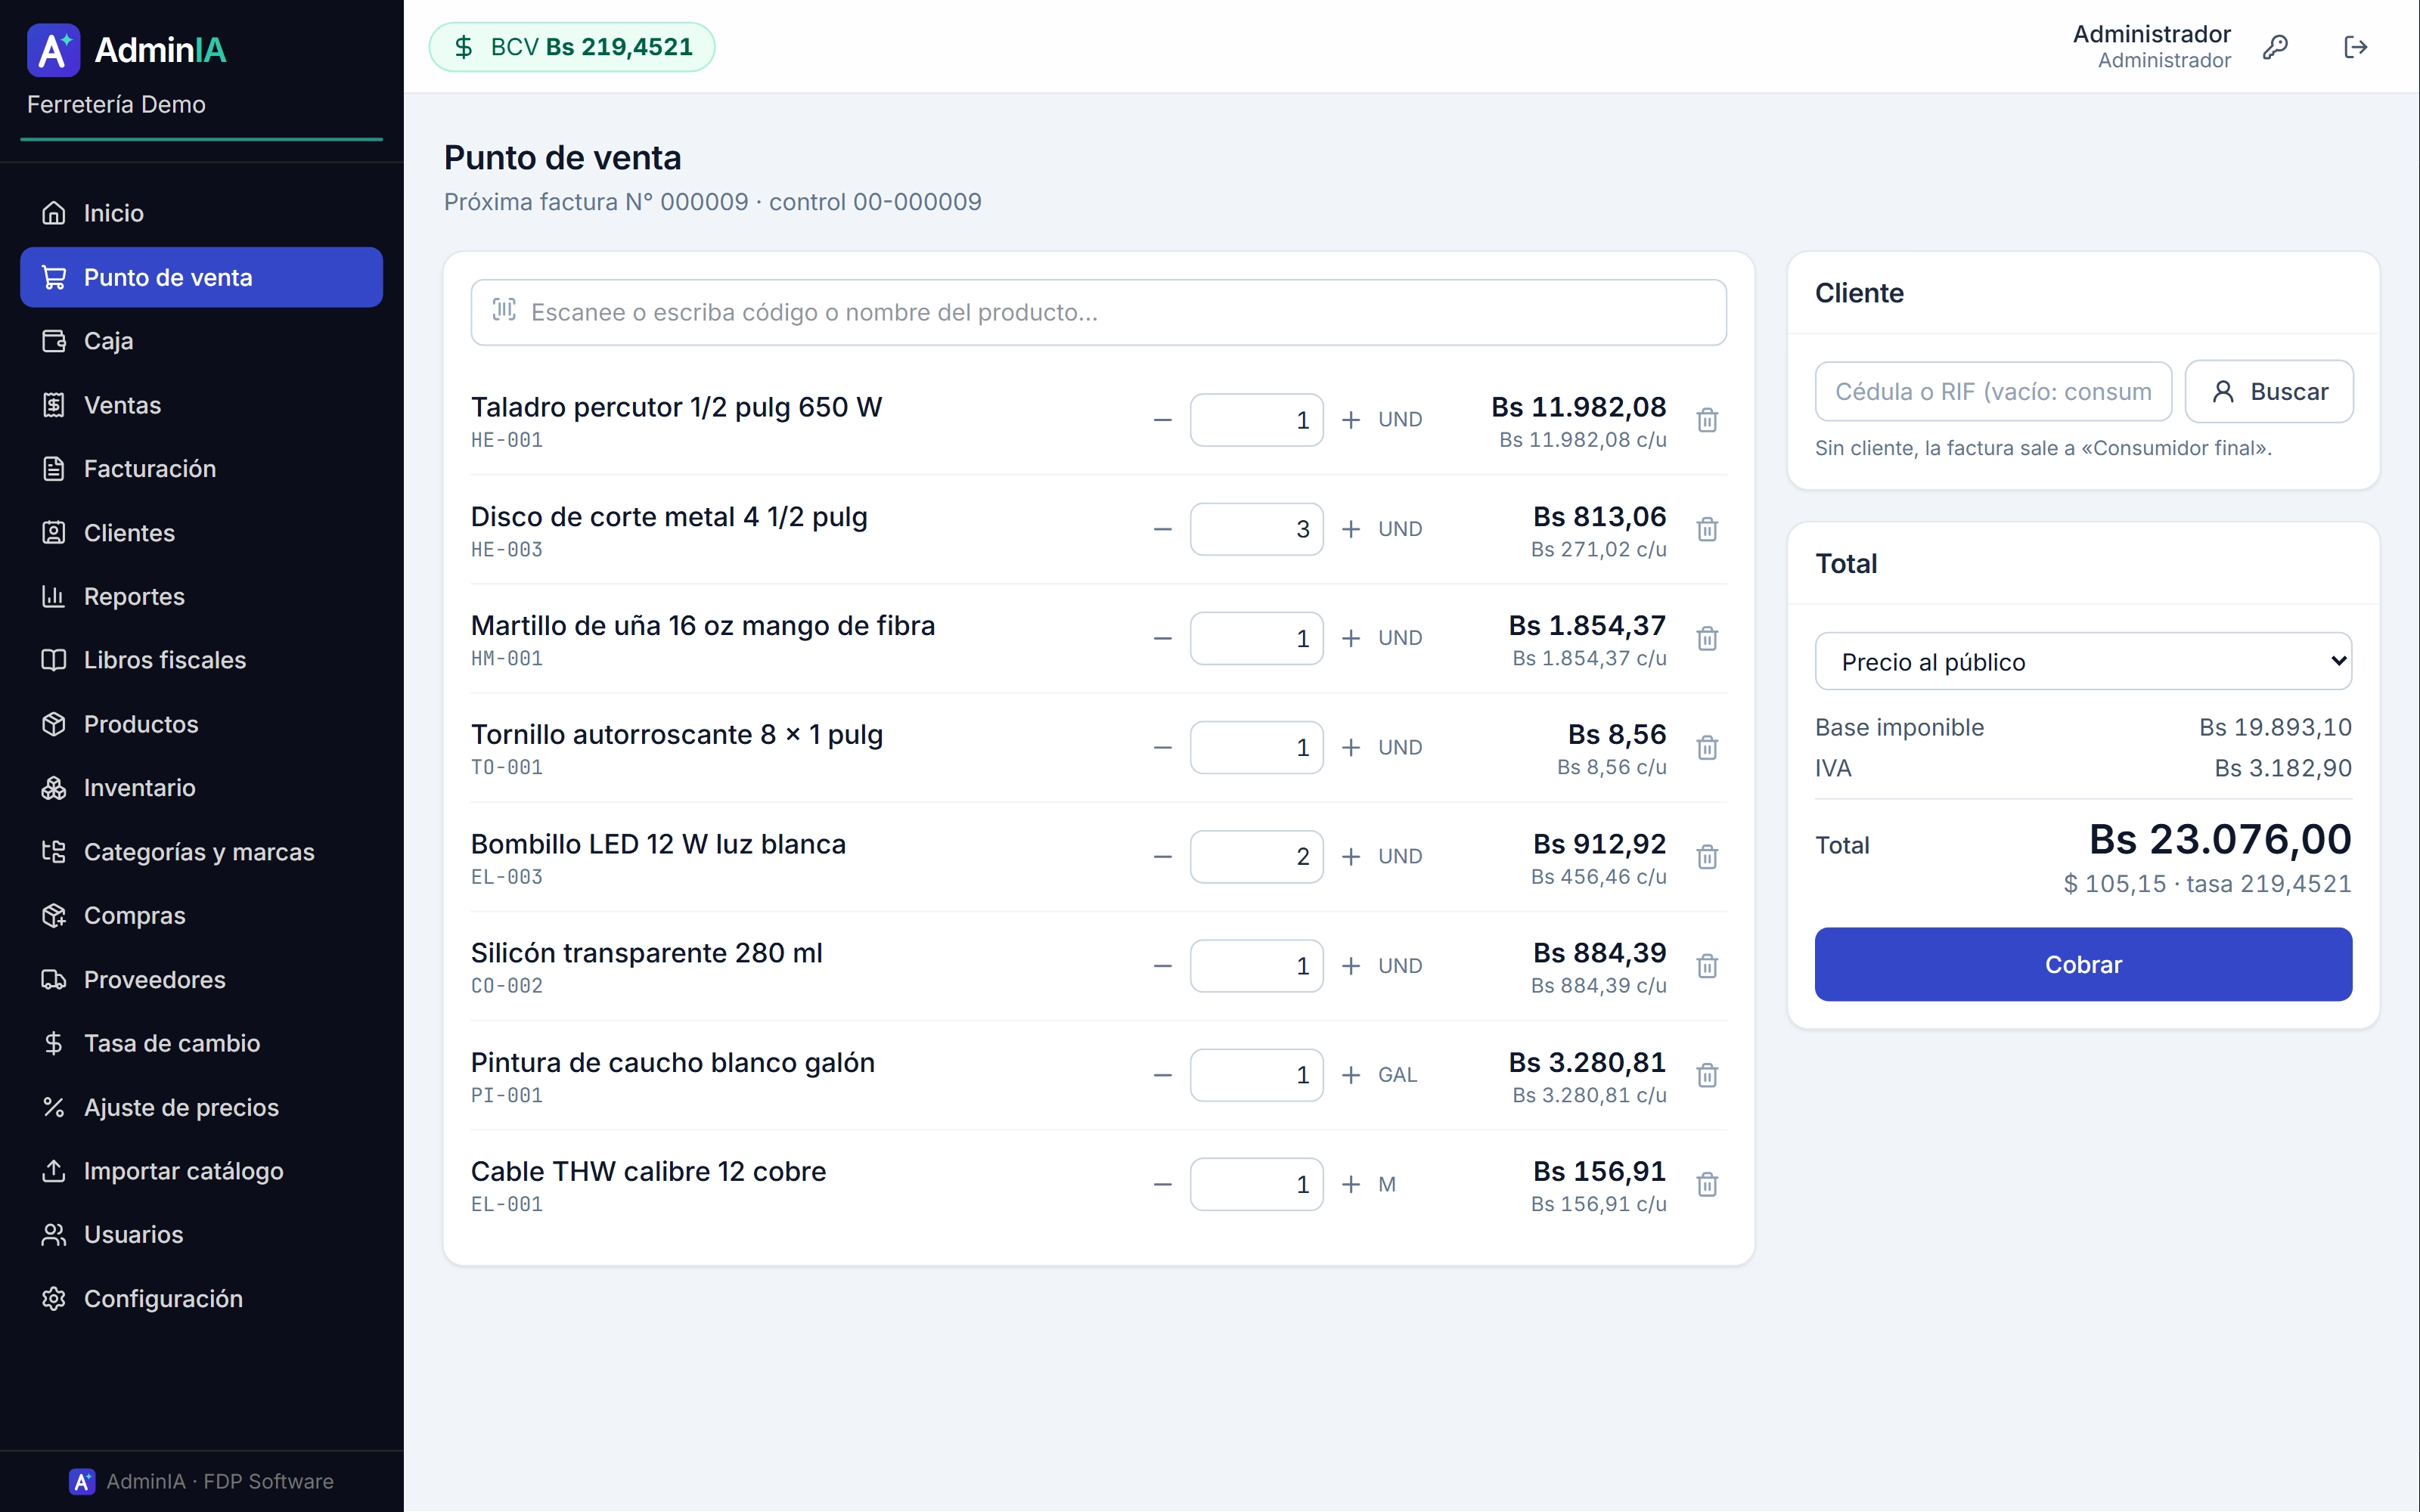Viewport: 2420px width, 1512px height.
Task: Delete the Taladro percutor line item
Action: (x=1707, y=420)
